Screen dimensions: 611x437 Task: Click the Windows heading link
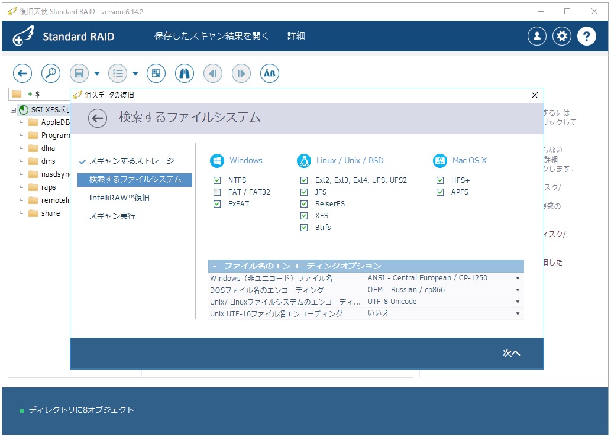(246, 160)
